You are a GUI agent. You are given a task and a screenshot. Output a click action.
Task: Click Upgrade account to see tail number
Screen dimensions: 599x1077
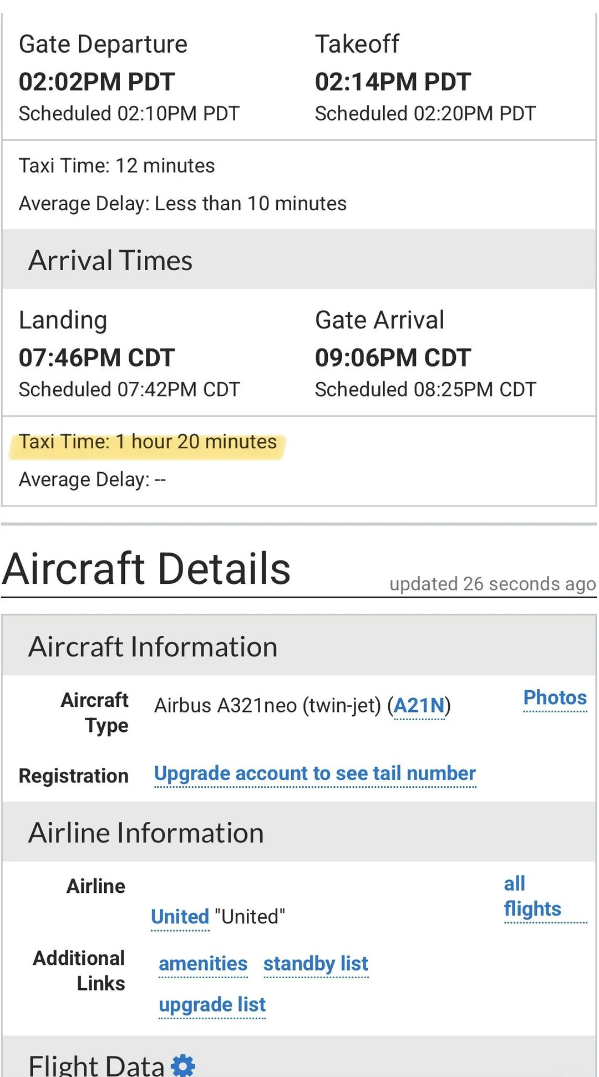[x=314, y=773]
